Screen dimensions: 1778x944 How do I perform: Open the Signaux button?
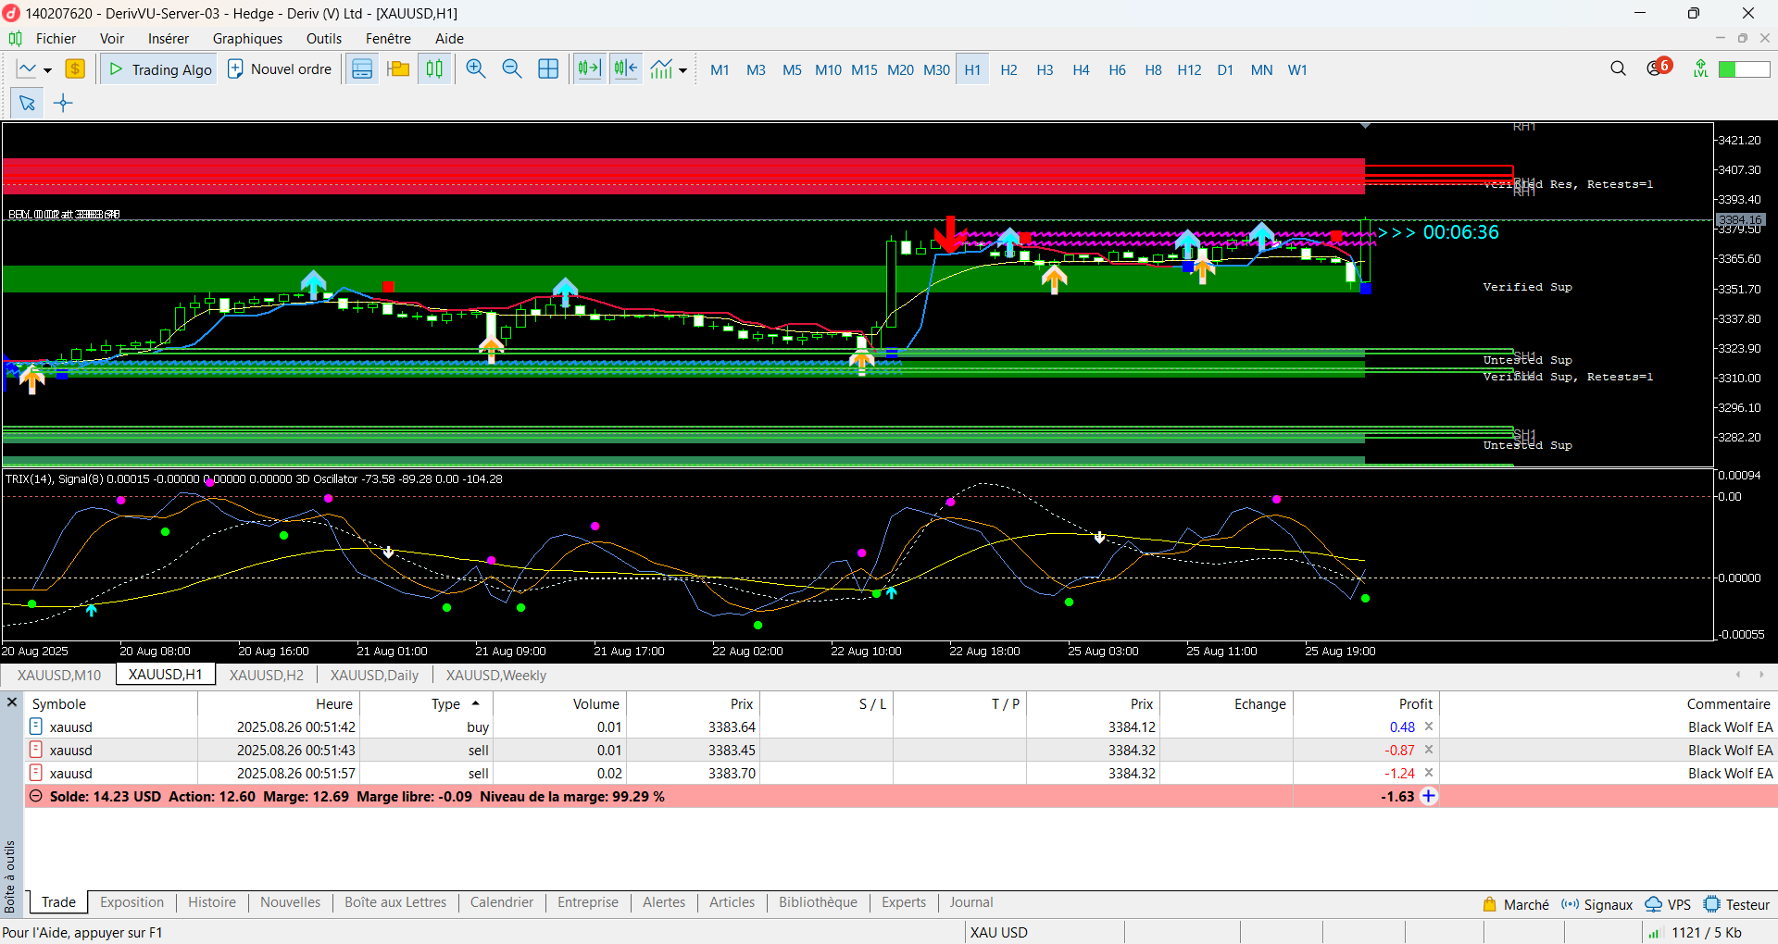(x=1597, y=904)
